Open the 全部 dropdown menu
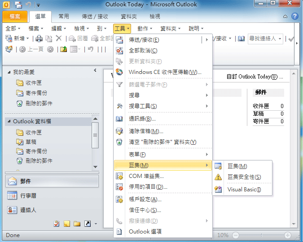 (x=13, y=29)
